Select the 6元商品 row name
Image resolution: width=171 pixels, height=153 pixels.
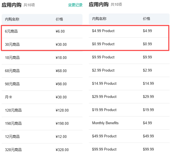click(x=11, y=31)
